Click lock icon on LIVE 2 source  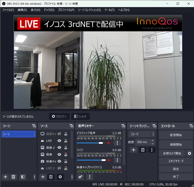(66, 168)
